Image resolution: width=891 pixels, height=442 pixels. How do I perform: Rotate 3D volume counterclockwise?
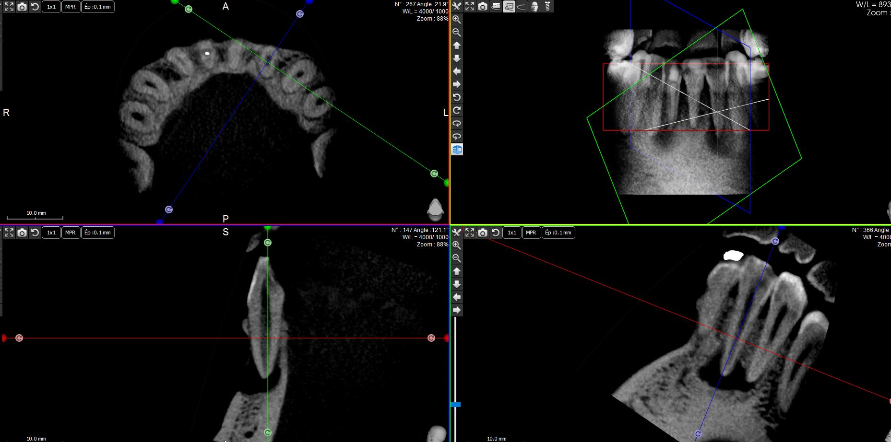[457, 97]
